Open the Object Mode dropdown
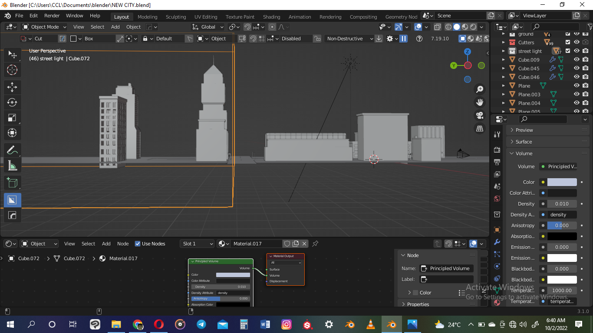 click(x=43, y=26)
